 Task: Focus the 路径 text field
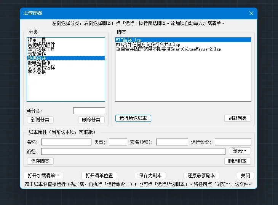(133, 151)
